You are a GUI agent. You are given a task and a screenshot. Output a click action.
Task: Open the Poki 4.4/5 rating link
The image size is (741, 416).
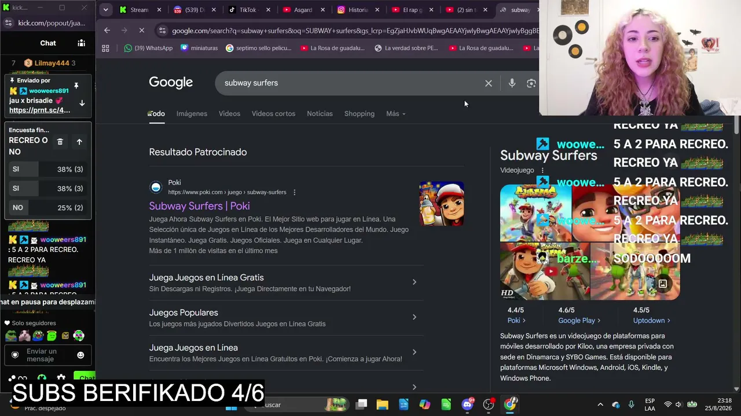[x=516, y=321]
